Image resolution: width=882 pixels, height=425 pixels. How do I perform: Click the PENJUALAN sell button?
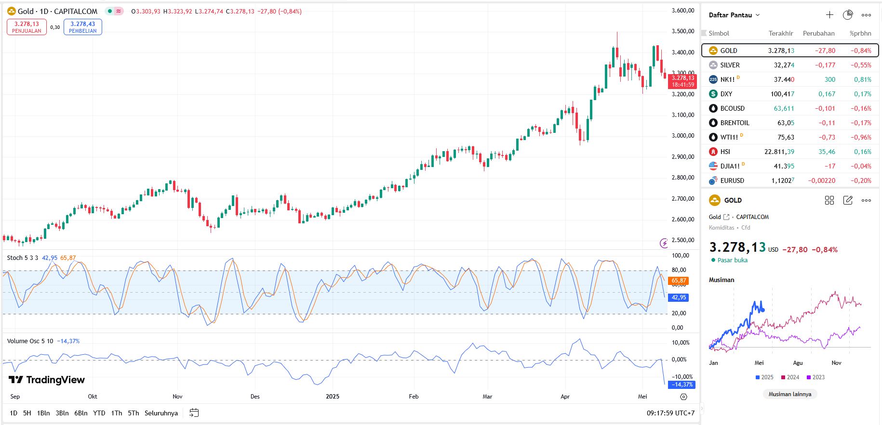click(27, 27)
